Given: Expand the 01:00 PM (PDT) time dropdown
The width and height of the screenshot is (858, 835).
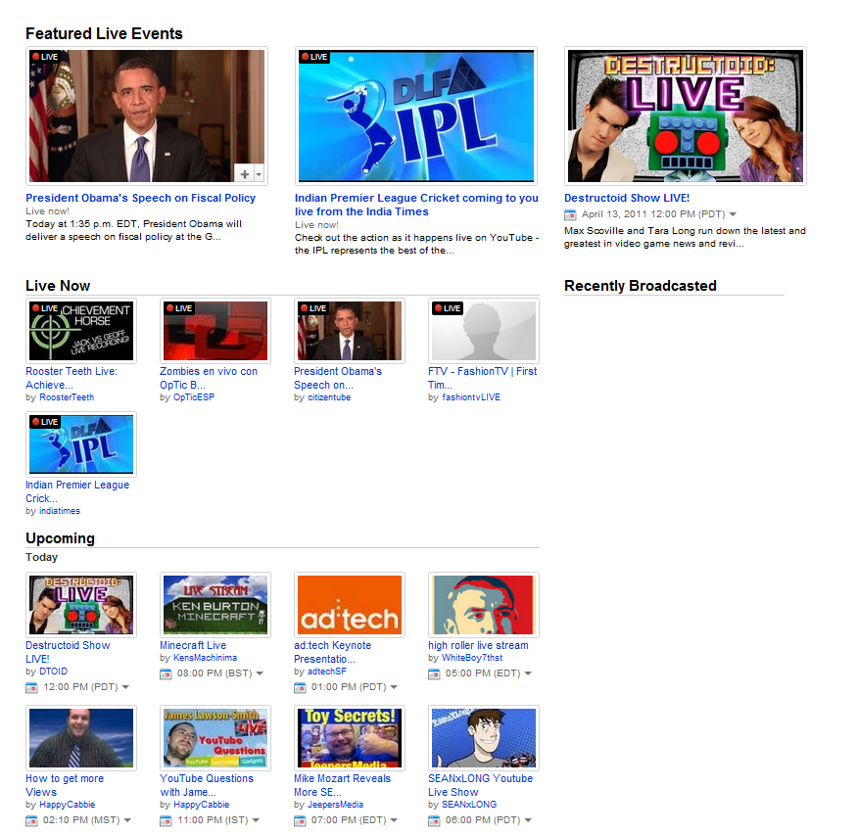Looking at the screenshot, I should [394, 687].
